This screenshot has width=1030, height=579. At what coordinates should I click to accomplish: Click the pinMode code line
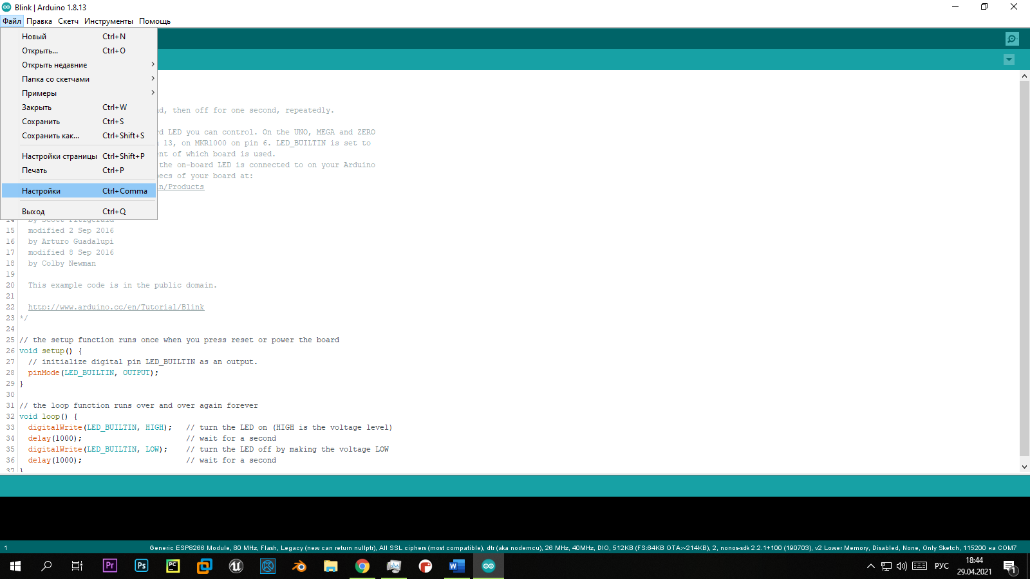pos(93,372)
